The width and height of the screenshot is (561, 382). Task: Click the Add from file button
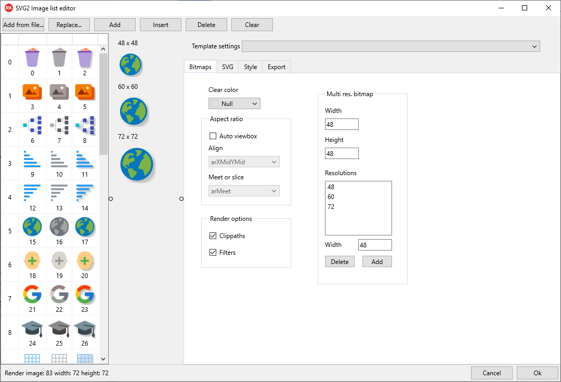point(23,25)
